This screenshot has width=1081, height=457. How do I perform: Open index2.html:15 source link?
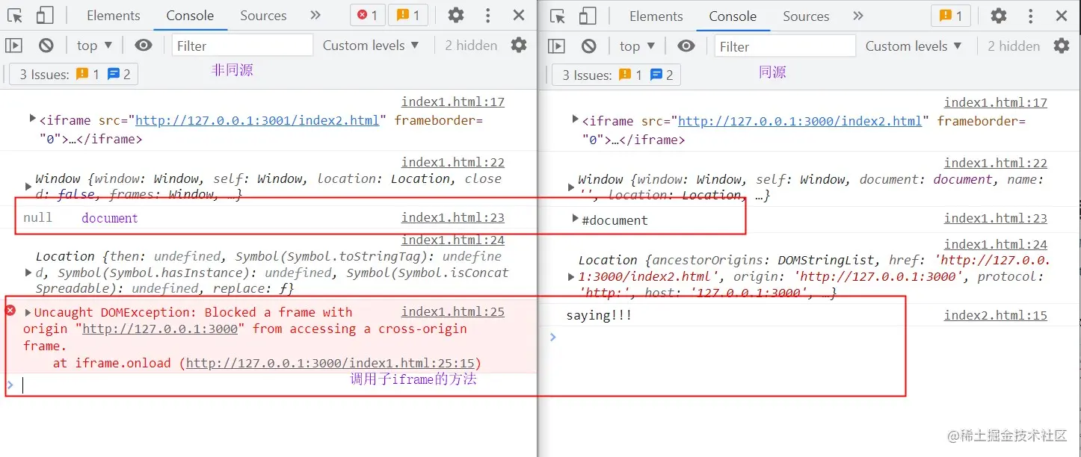(996, 316)
